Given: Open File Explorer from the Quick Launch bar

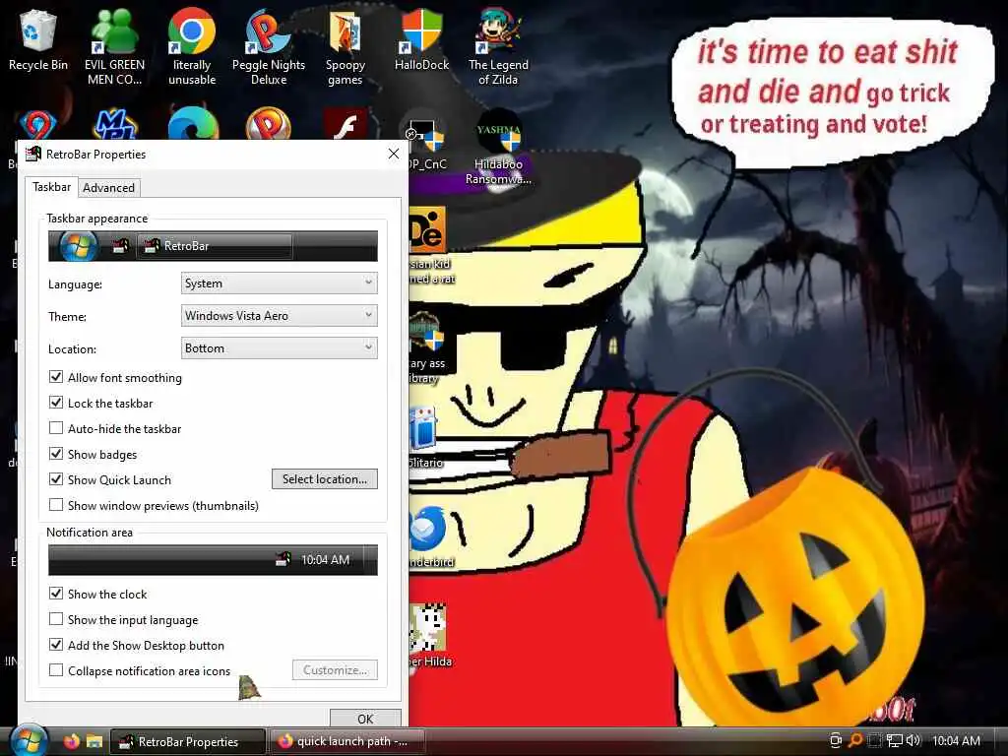Looking at the screenshot, I should (x=94, y=741).
